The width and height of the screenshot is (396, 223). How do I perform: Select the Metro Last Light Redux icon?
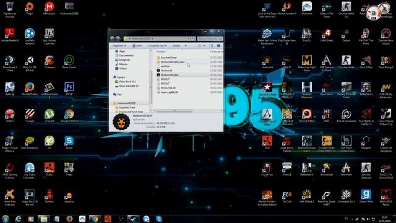[307, 63]
